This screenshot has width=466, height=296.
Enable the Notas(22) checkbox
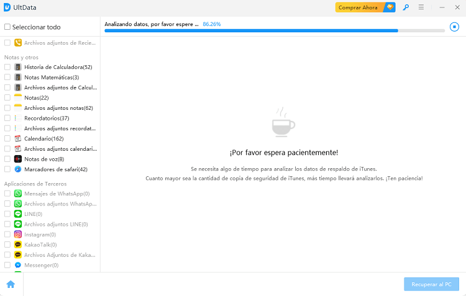(7, 97)
